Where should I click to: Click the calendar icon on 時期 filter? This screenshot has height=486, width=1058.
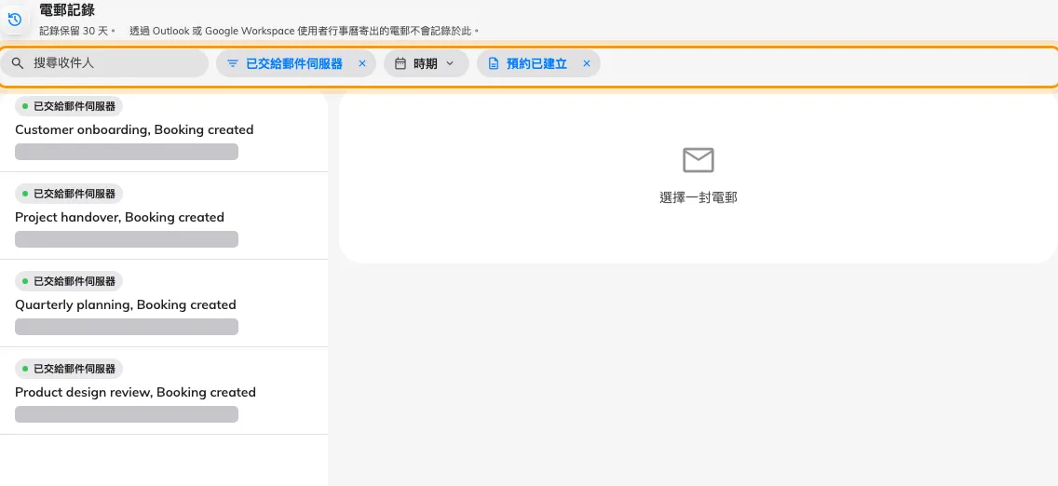400,63
